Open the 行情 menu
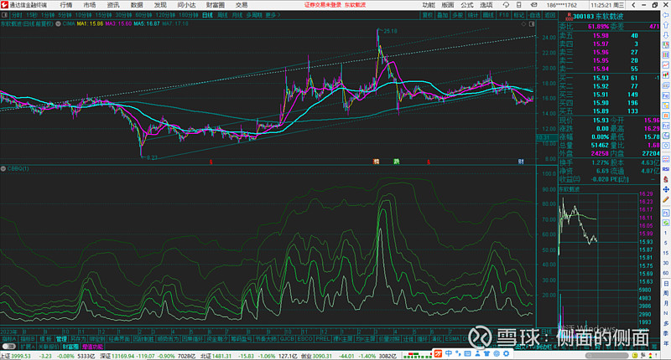671x360 pixels. pos(66,5)
